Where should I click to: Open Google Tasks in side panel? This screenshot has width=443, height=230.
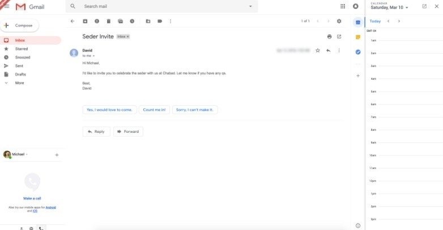tap(357, 52)
